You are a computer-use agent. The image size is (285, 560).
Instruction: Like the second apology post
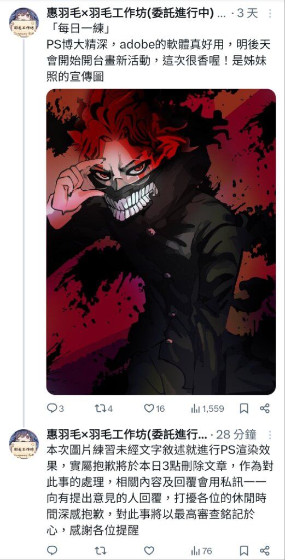coord(149,550)
